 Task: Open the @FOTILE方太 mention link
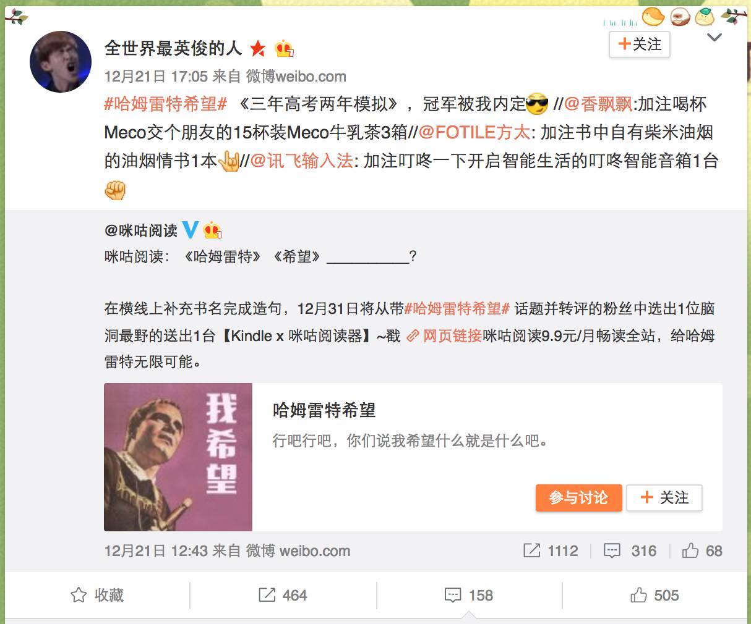[x=474, y=132]
